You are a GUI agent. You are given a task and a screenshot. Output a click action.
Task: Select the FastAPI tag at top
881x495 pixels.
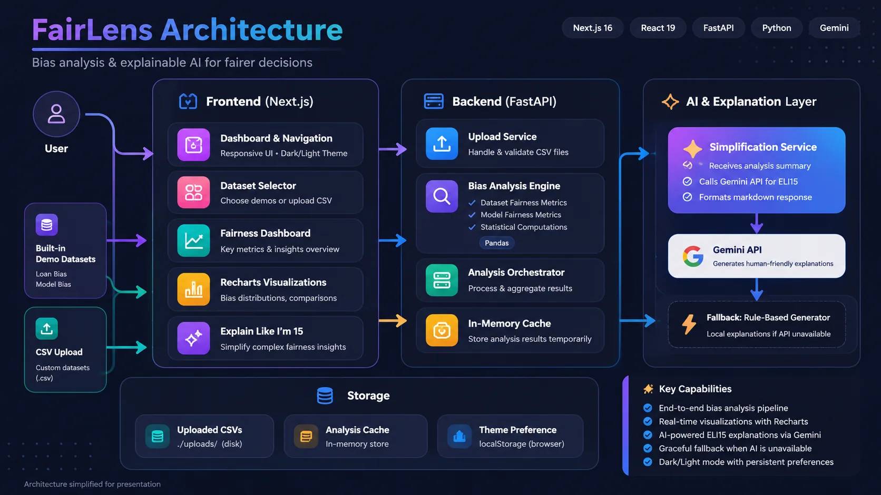pyautogui.click(x=718, y=28)
